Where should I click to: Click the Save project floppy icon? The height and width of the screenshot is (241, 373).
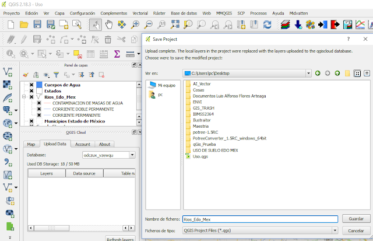coord(37,25)
